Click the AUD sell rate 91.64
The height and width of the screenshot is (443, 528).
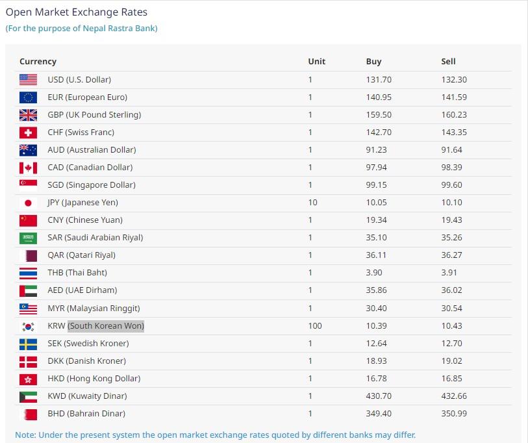click(x=451, y=150)
